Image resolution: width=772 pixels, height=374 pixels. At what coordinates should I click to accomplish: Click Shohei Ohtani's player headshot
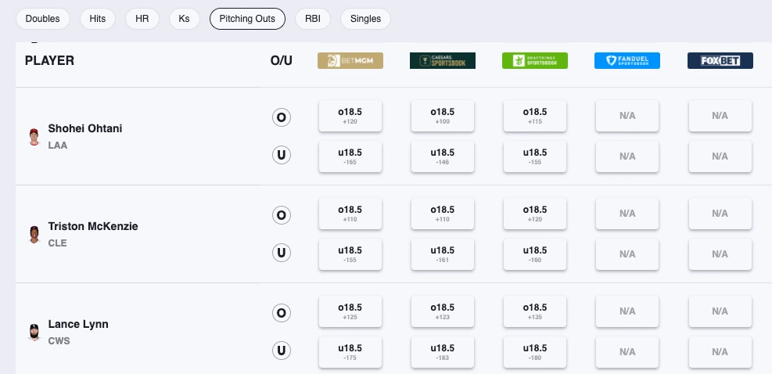click(34, 136)
